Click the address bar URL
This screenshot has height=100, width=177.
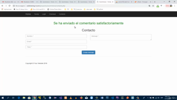tap(46, 6)
